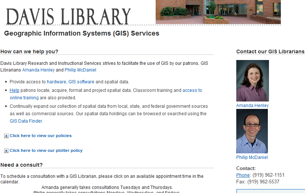Click the Davis Library logo title
This screenshot has height=193, width=305.
pyautogui.click(x=68, y=16)
